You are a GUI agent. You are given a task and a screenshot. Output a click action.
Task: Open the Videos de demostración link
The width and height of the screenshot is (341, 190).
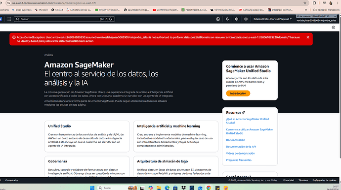(x=240, y=154)
